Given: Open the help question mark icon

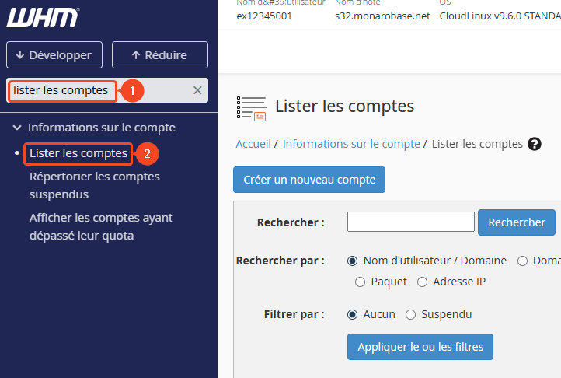Looking at the screenshot, I should click(x=534, y=144).
